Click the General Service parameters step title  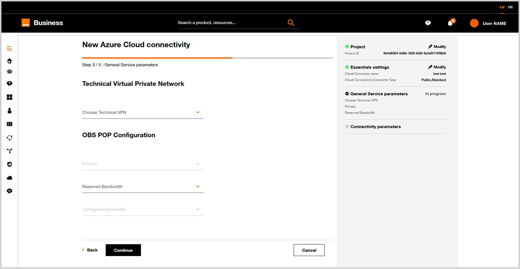pyautogui.click(x=379, y=94)
